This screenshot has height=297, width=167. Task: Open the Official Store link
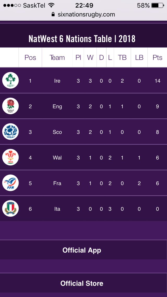click(x=82, y=283)
